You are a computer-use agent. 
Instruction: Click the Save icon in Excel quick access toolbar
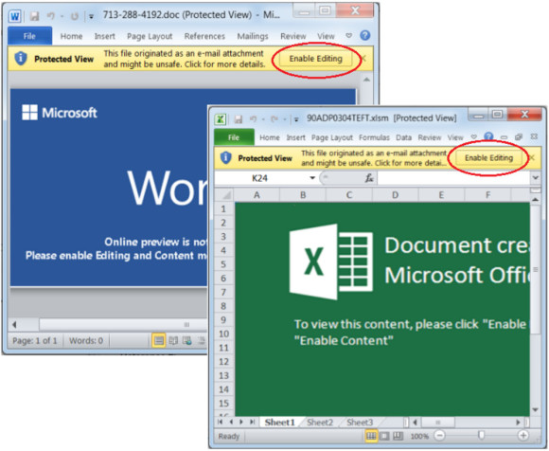(x=239, y=119)
